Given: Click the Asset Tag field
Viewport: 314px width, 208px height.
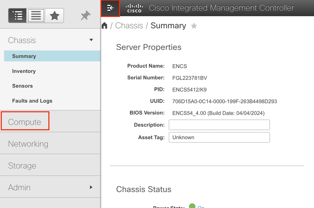Looking at the screenshot, I should 219,137.
